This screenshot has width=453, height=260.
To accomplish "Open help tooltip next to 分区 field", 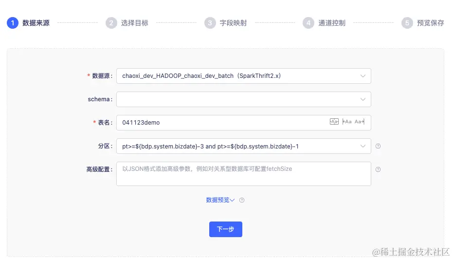I will tap(378, 147).
